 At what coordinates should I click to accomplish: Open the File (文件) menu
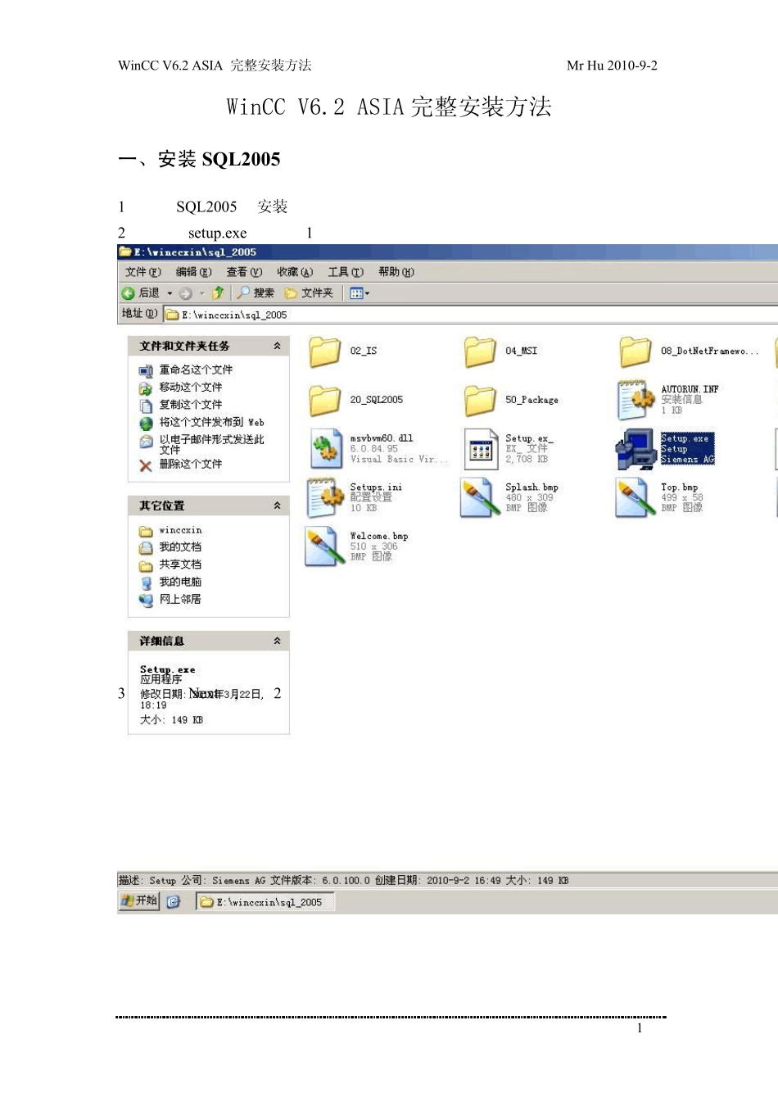click(143, 272)
